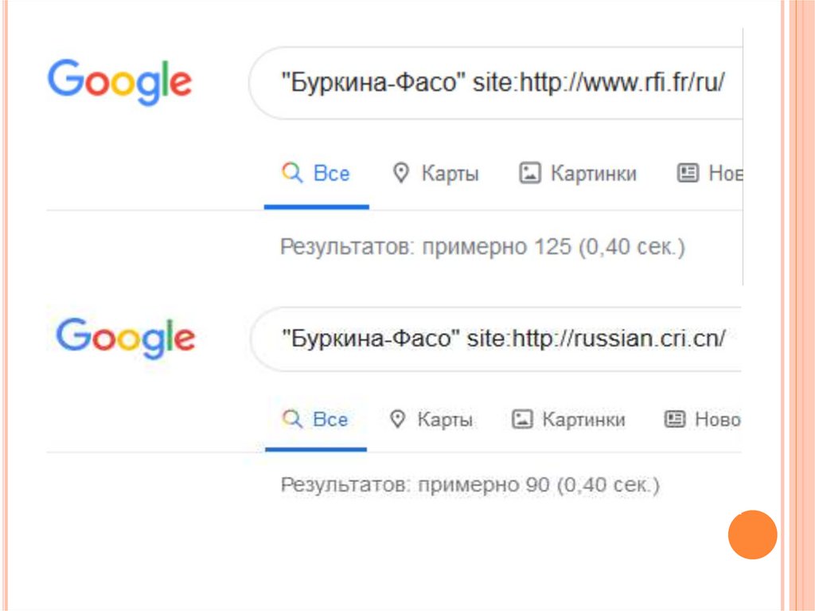
Task: Click the search field containing the russian.cri.cn query
Action: (x=501, y=339)
